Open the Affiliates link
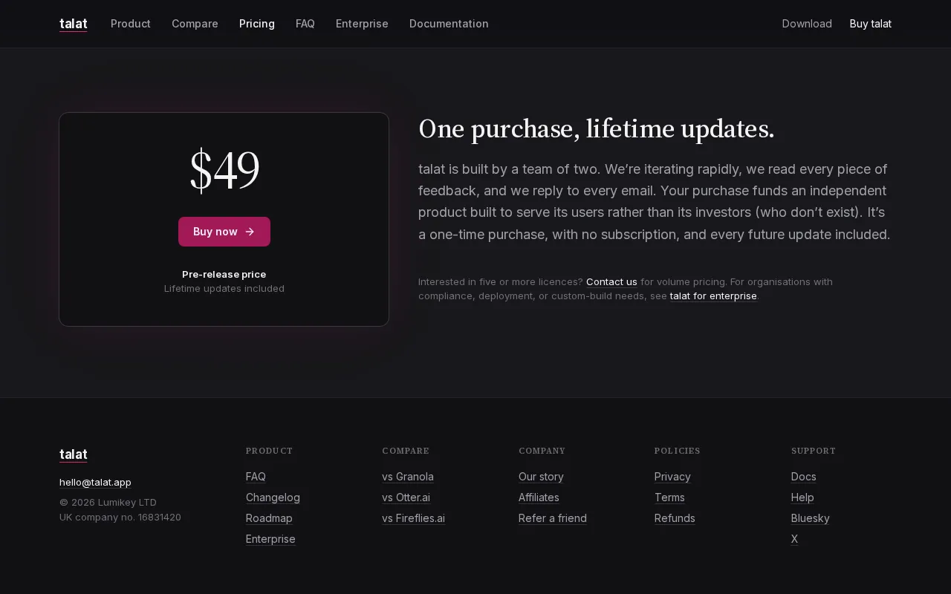 [539, 497]
